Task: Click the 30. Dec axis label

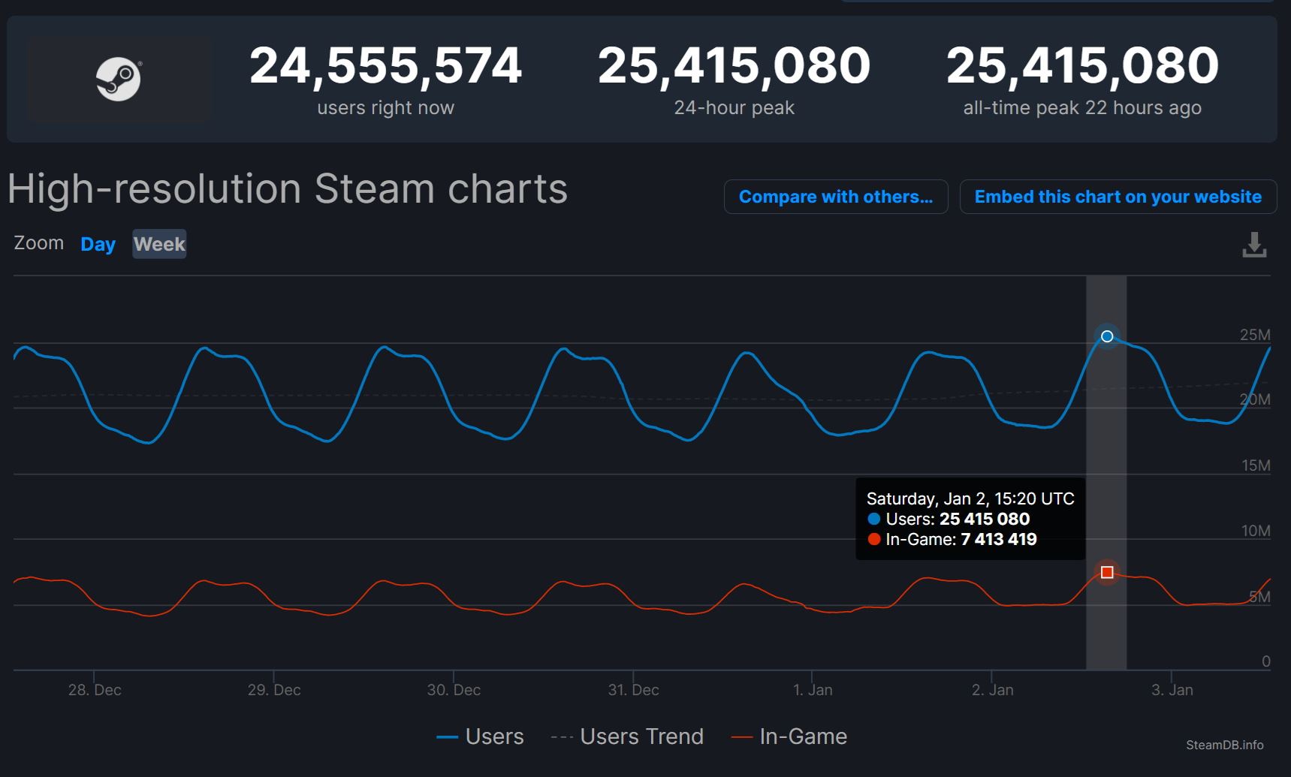Action: 454,690
